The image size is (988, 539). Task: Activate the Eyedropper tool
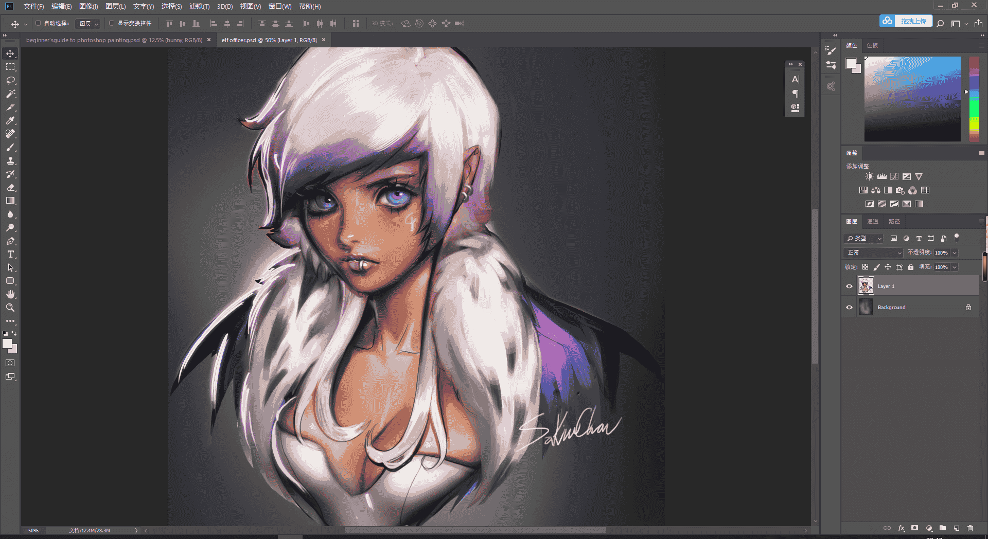pyautogui.click(x=10, y=120)
